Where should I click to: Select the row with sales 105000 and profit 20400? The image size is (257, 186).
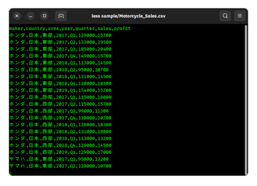click(60, 49)
